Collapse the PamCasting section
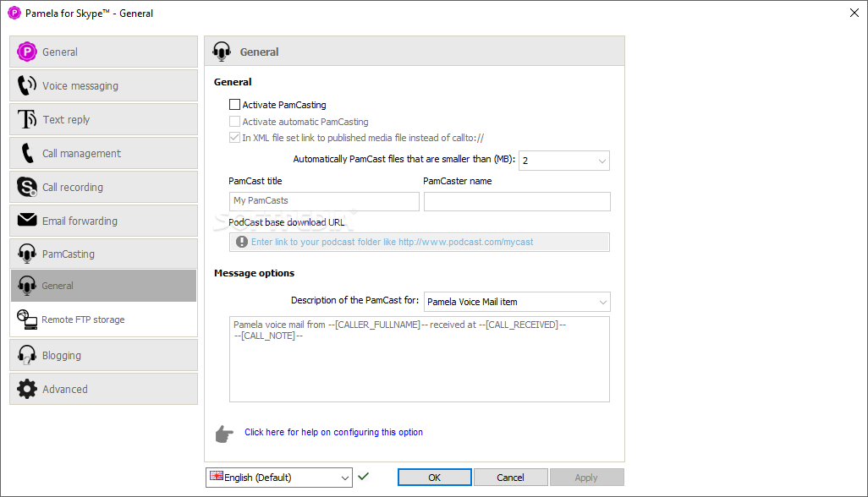Image resolution: width=868 pixels, height=497 pixels. tap(103, 254)
